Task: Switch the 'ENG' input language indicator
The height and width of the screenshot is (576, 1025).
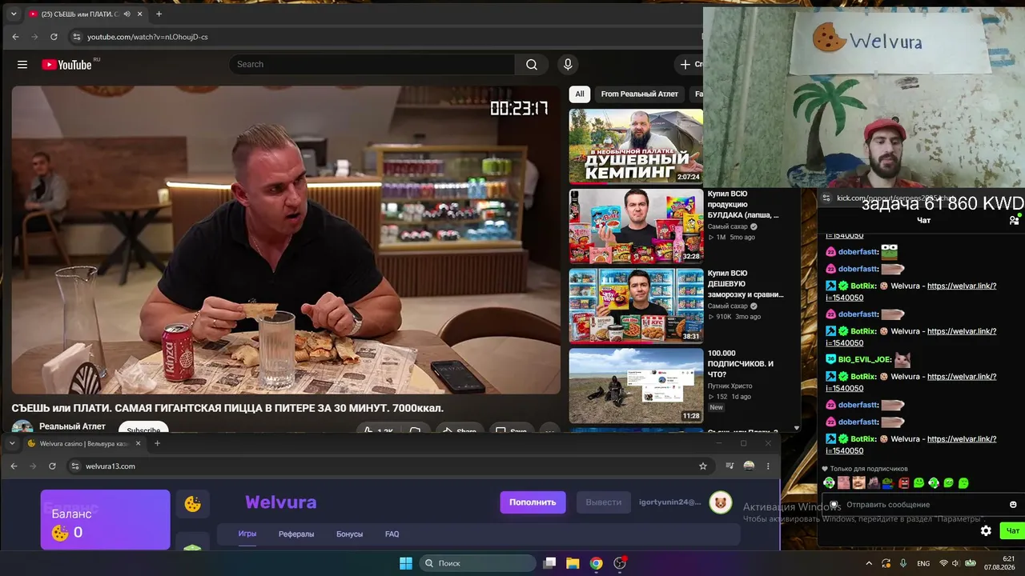Action: [x=923, y=563]
